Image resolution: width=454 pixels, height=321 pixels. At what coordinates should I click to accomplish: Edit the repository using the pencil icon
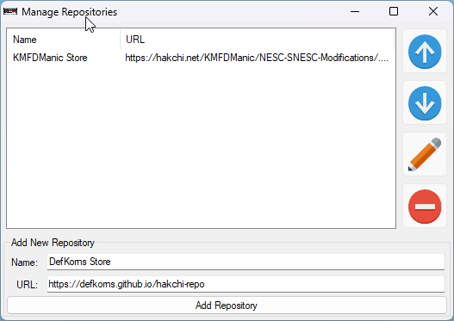point(425,154)
